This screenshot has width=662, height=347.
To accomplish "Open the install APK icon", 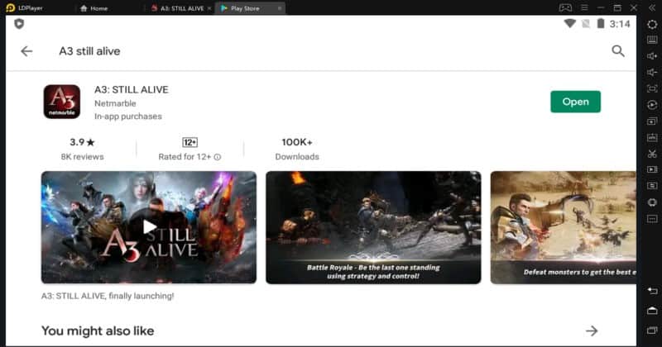I will pos(652,137).
